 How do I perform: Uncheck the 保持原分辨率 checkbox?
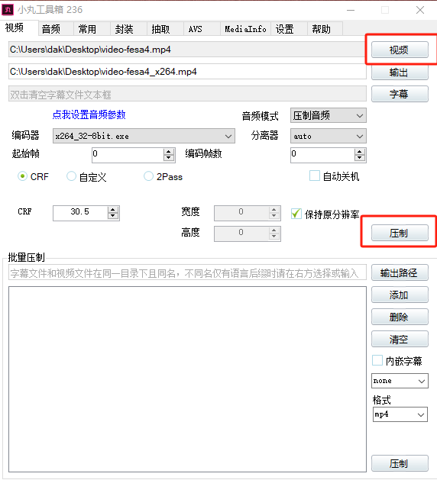[x=296, y=214]
